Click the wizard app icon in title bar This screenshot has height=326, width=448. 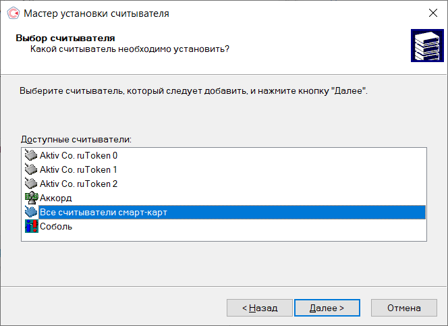coord(12,13)
